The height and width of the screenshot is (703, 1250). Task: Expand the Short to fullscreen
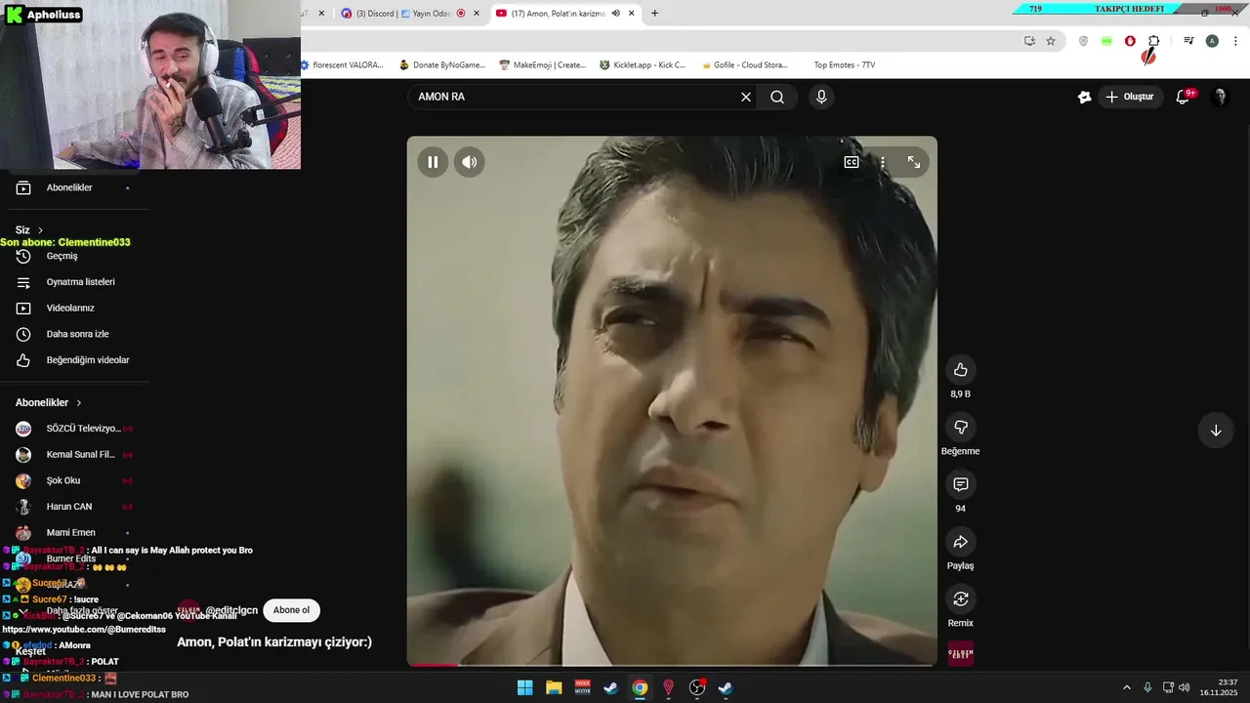pyautogui.click(x=914, y=162)
